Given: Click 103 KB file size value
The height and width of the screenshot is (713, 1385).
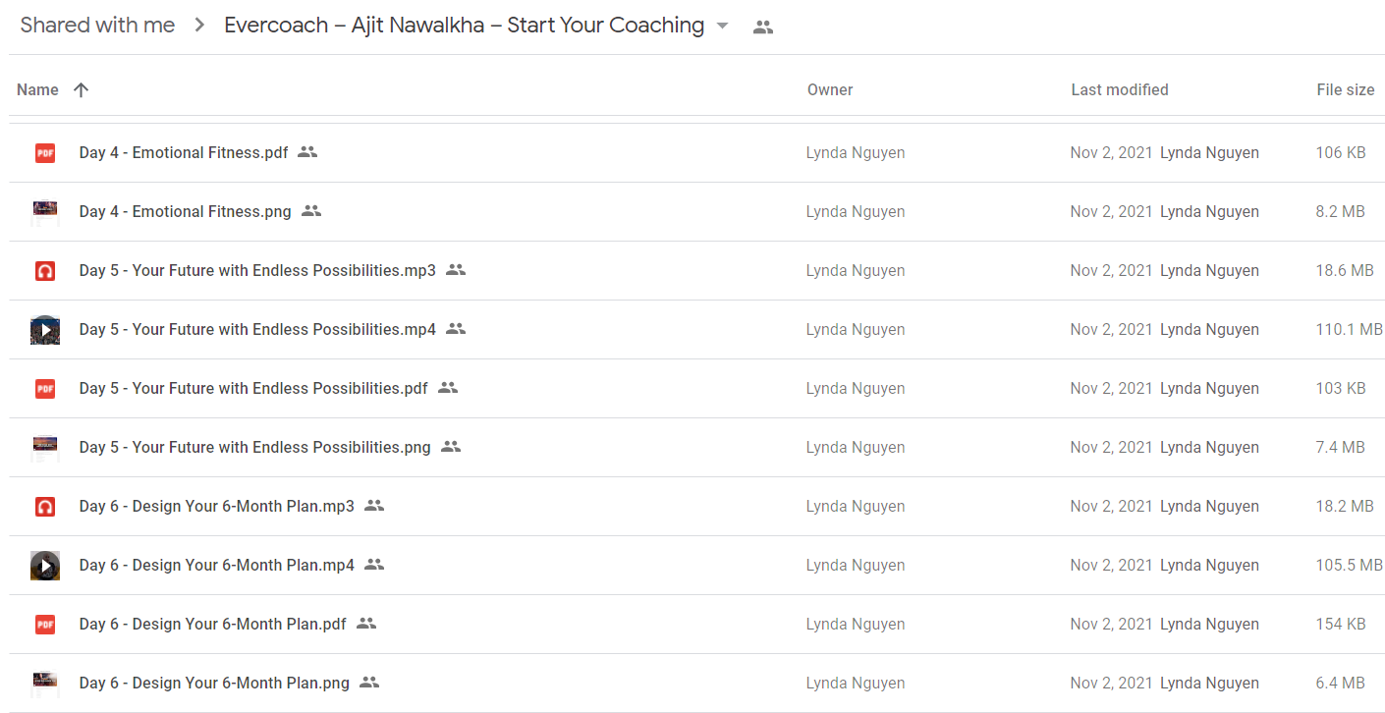Looking at the screenshot, I should click(x=1341, y=388).
